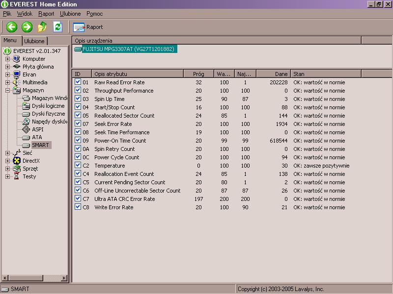This screenshot has height=294, width=393.
Task: Expand the DirectX tree node
Action: [7, 161]
